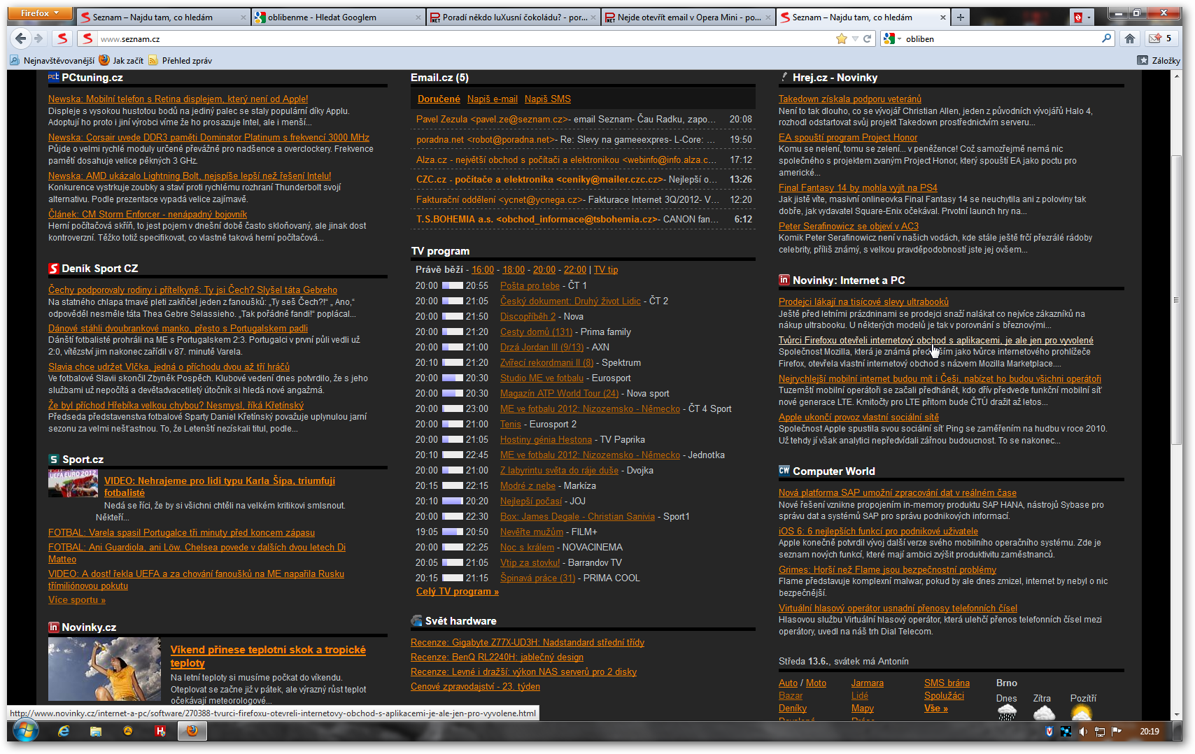Viewport: 1195px width, 754px height.
Task: Click the 'Napiš e-mail' link
Action: 493,99
